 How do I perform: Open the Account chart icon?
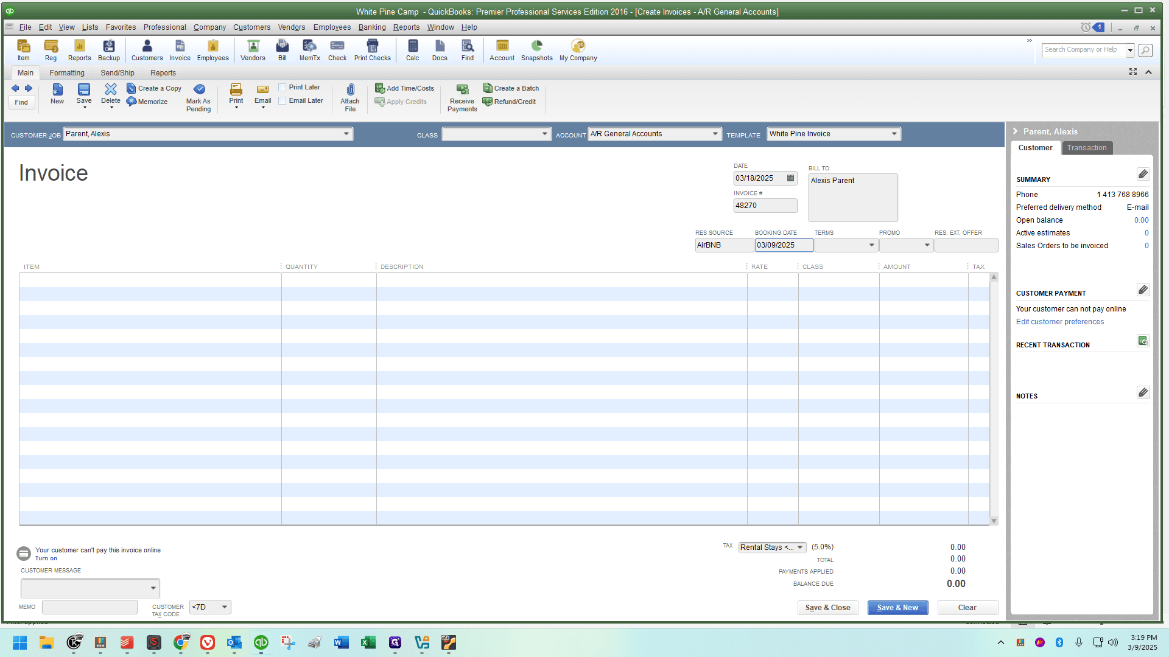[x=502, y=49]
